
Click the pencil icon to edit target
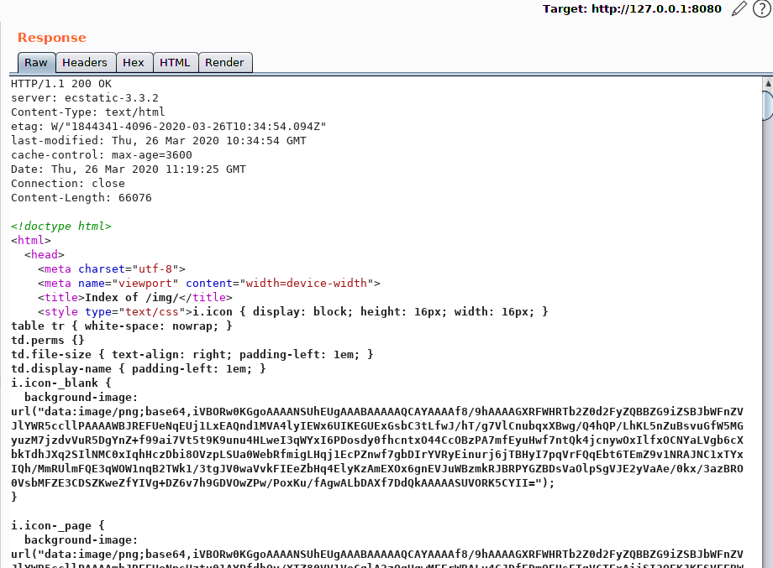click(x=739, y=9)
